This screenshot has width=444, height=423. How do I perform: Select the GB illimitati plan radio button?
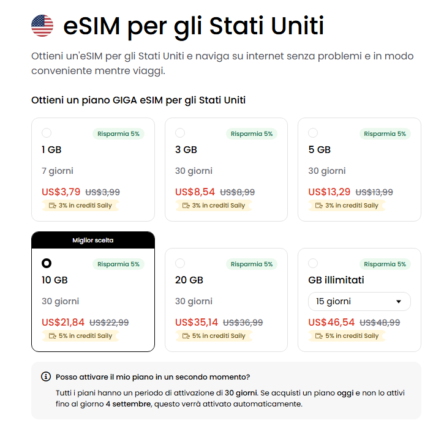click(313, 263)
